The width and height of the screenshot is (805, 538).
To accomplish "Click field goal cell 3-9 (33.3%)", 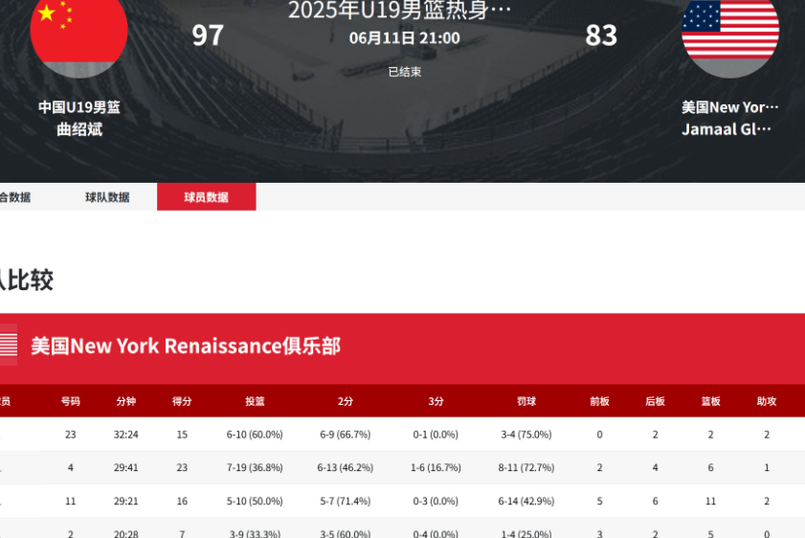I will pyautogui.click(x=255, y=534).
